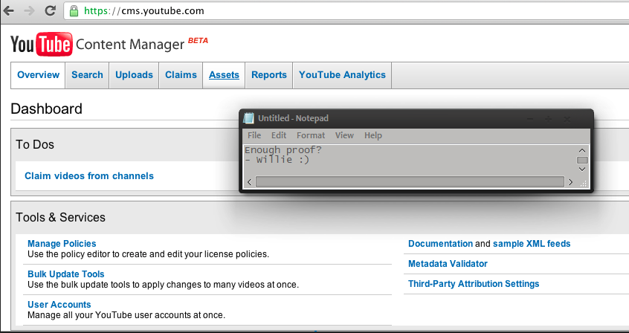Open Notepad Help menu
The width and height of the screenshot is (629, 333).
point(373,135)
